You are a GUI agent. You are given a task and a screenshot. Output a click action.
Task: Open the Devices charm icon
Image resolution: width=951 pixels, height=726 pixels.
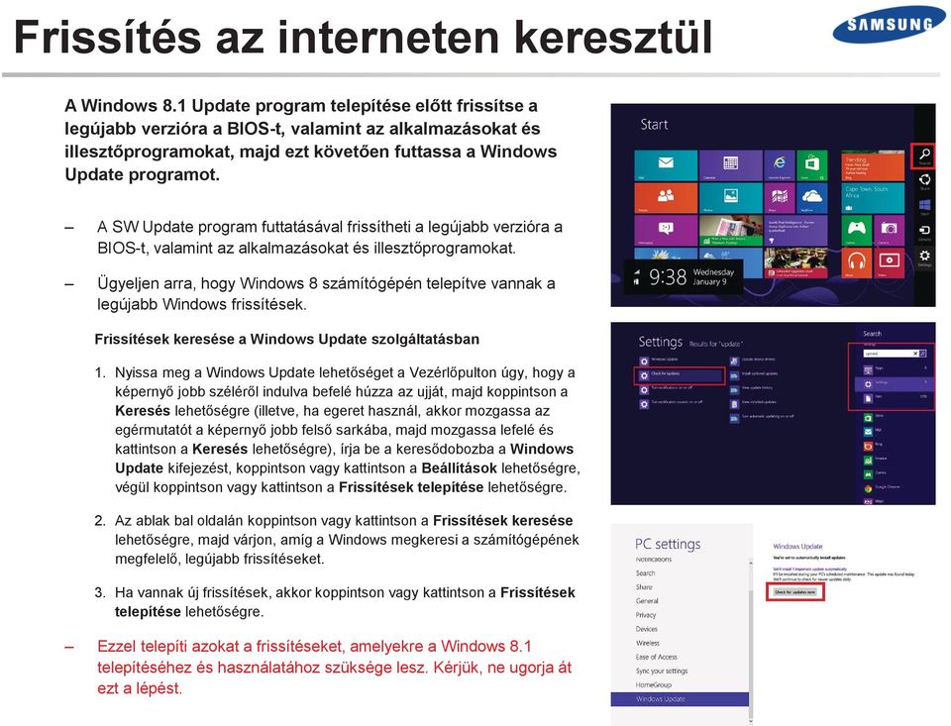[x=924, y=231]
